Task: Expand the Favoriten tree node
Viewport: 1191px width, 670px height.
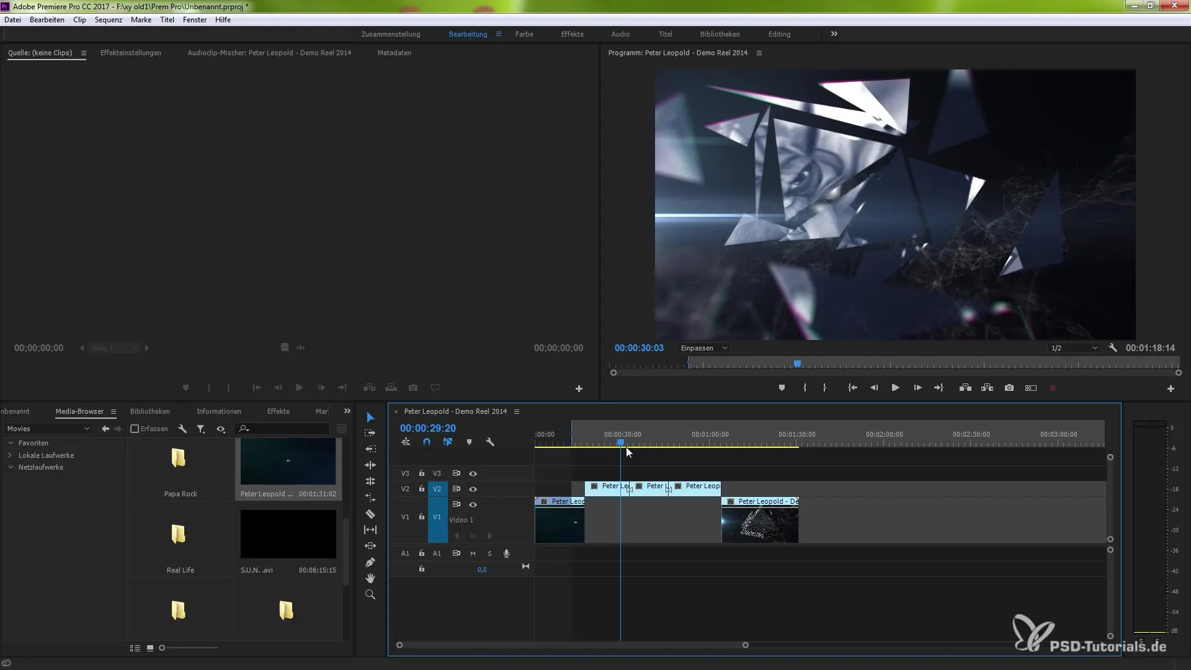Action: 11,443
